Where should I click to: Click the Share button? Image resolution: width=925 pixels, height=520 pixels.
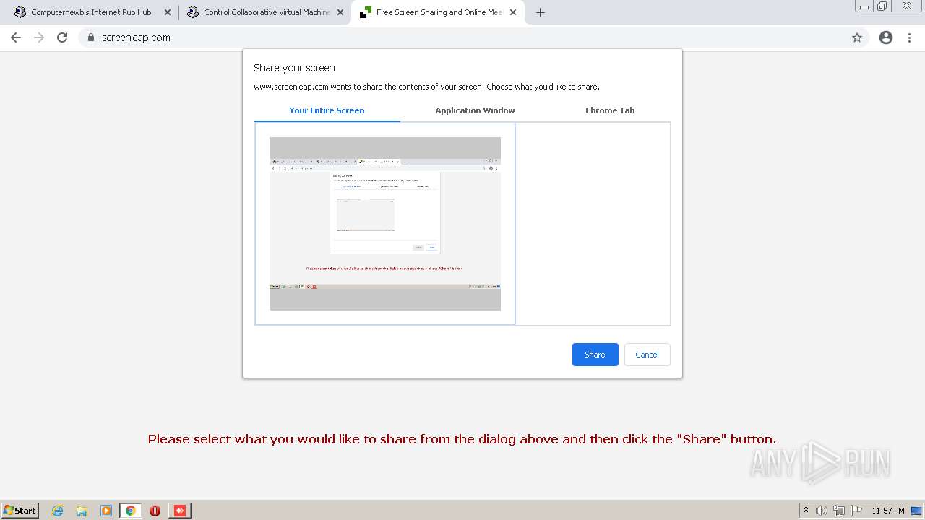click(x=595, y=355)
